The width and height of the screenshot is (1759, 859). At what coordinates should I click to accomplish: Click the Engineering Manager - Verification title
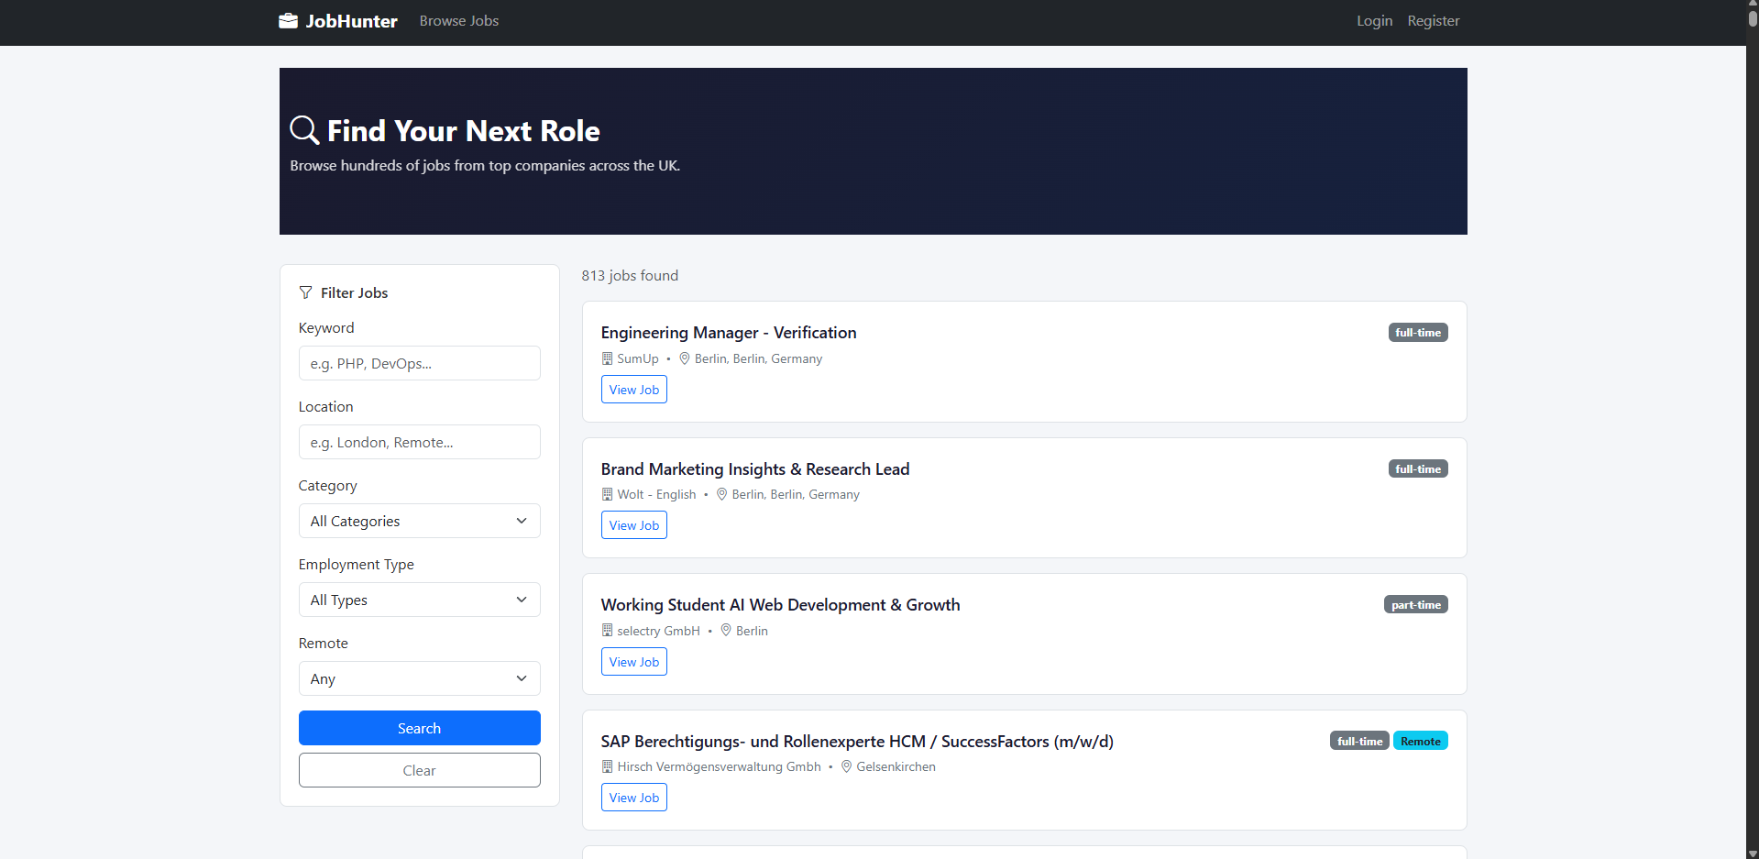729,333
